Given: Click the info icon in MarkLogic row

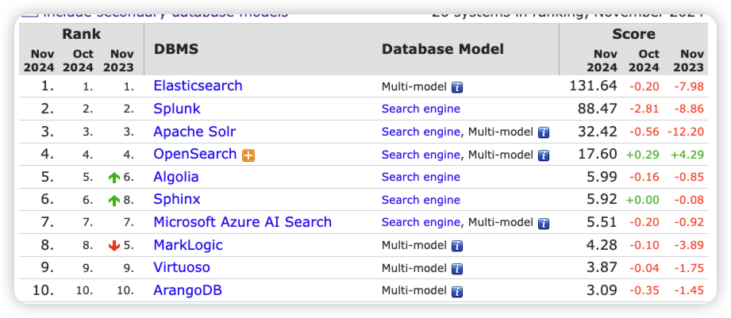Looking at the screenshot, I should tap(457, 246).
